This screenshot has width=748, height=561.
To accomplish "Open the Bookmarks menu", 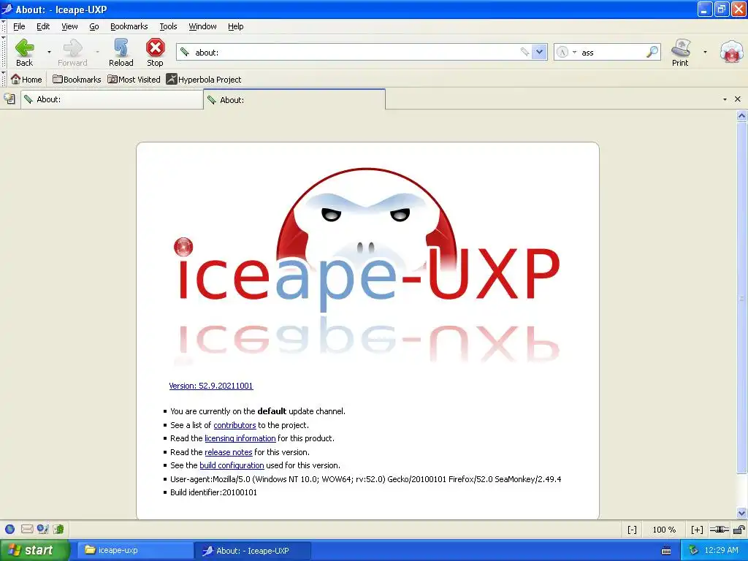I will pyautogui.click(x=129, y=26).
